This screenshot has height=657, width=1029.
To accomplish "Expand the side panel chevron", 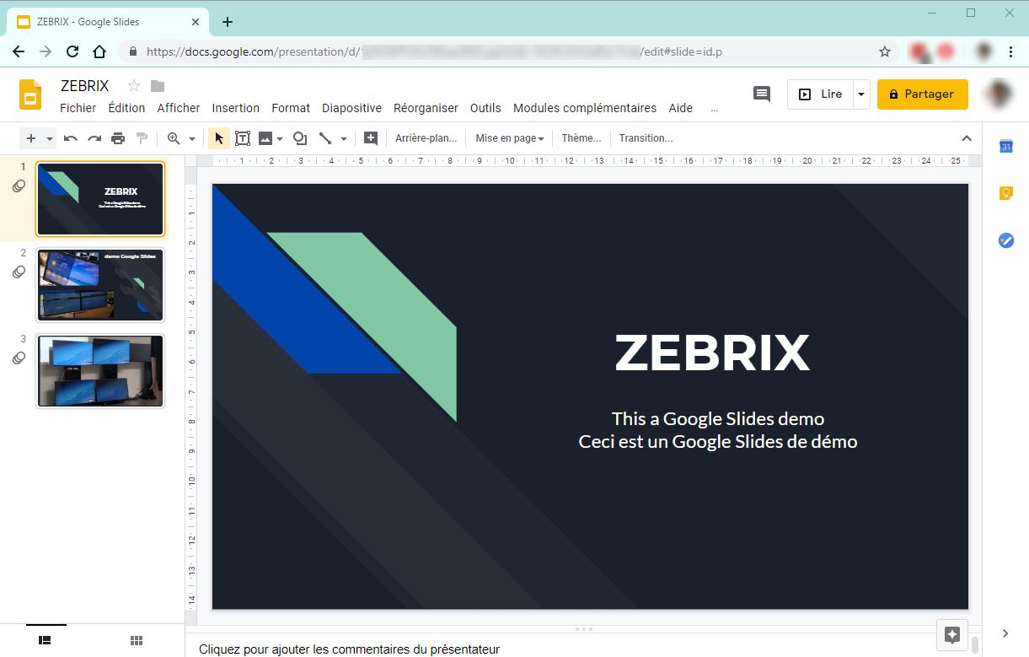I will (1005, 633).
